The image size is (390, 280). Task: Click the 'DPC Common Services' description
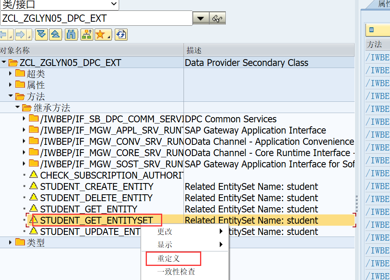click(231, 119)
